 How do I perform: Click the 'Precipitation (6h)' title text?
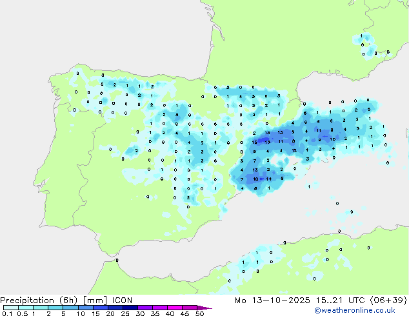click(x=39, y=301)
